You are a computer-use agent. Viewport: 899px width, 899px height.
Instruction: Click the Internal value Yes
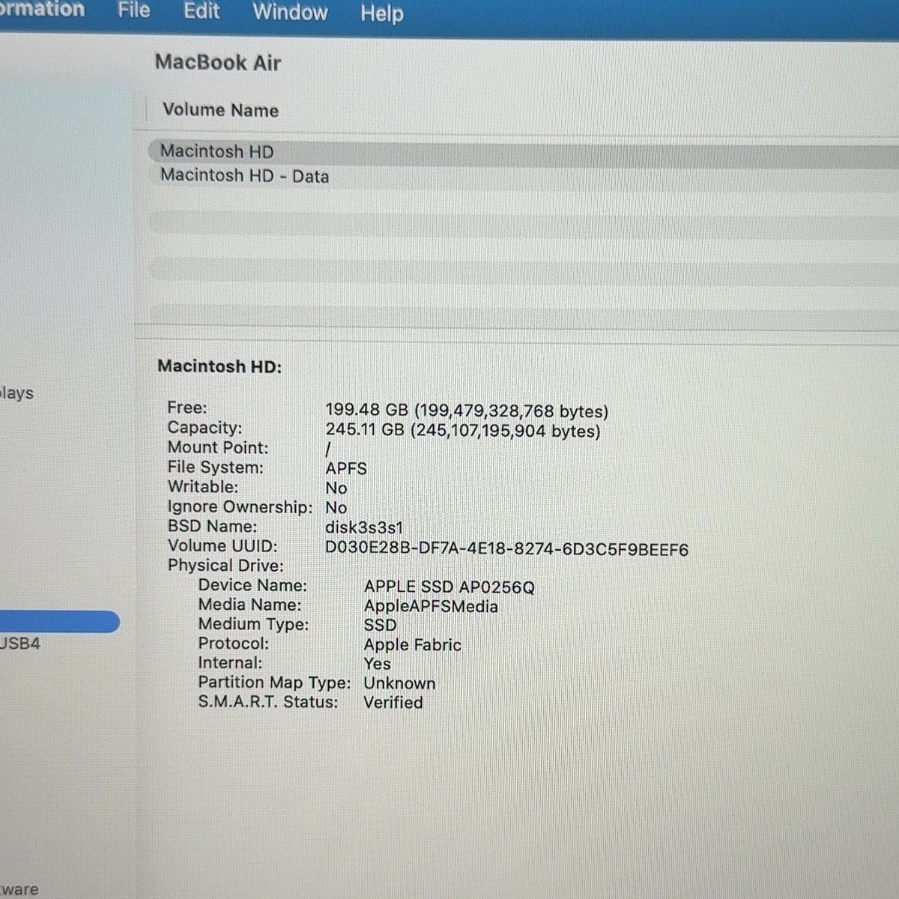coord(377,664)
